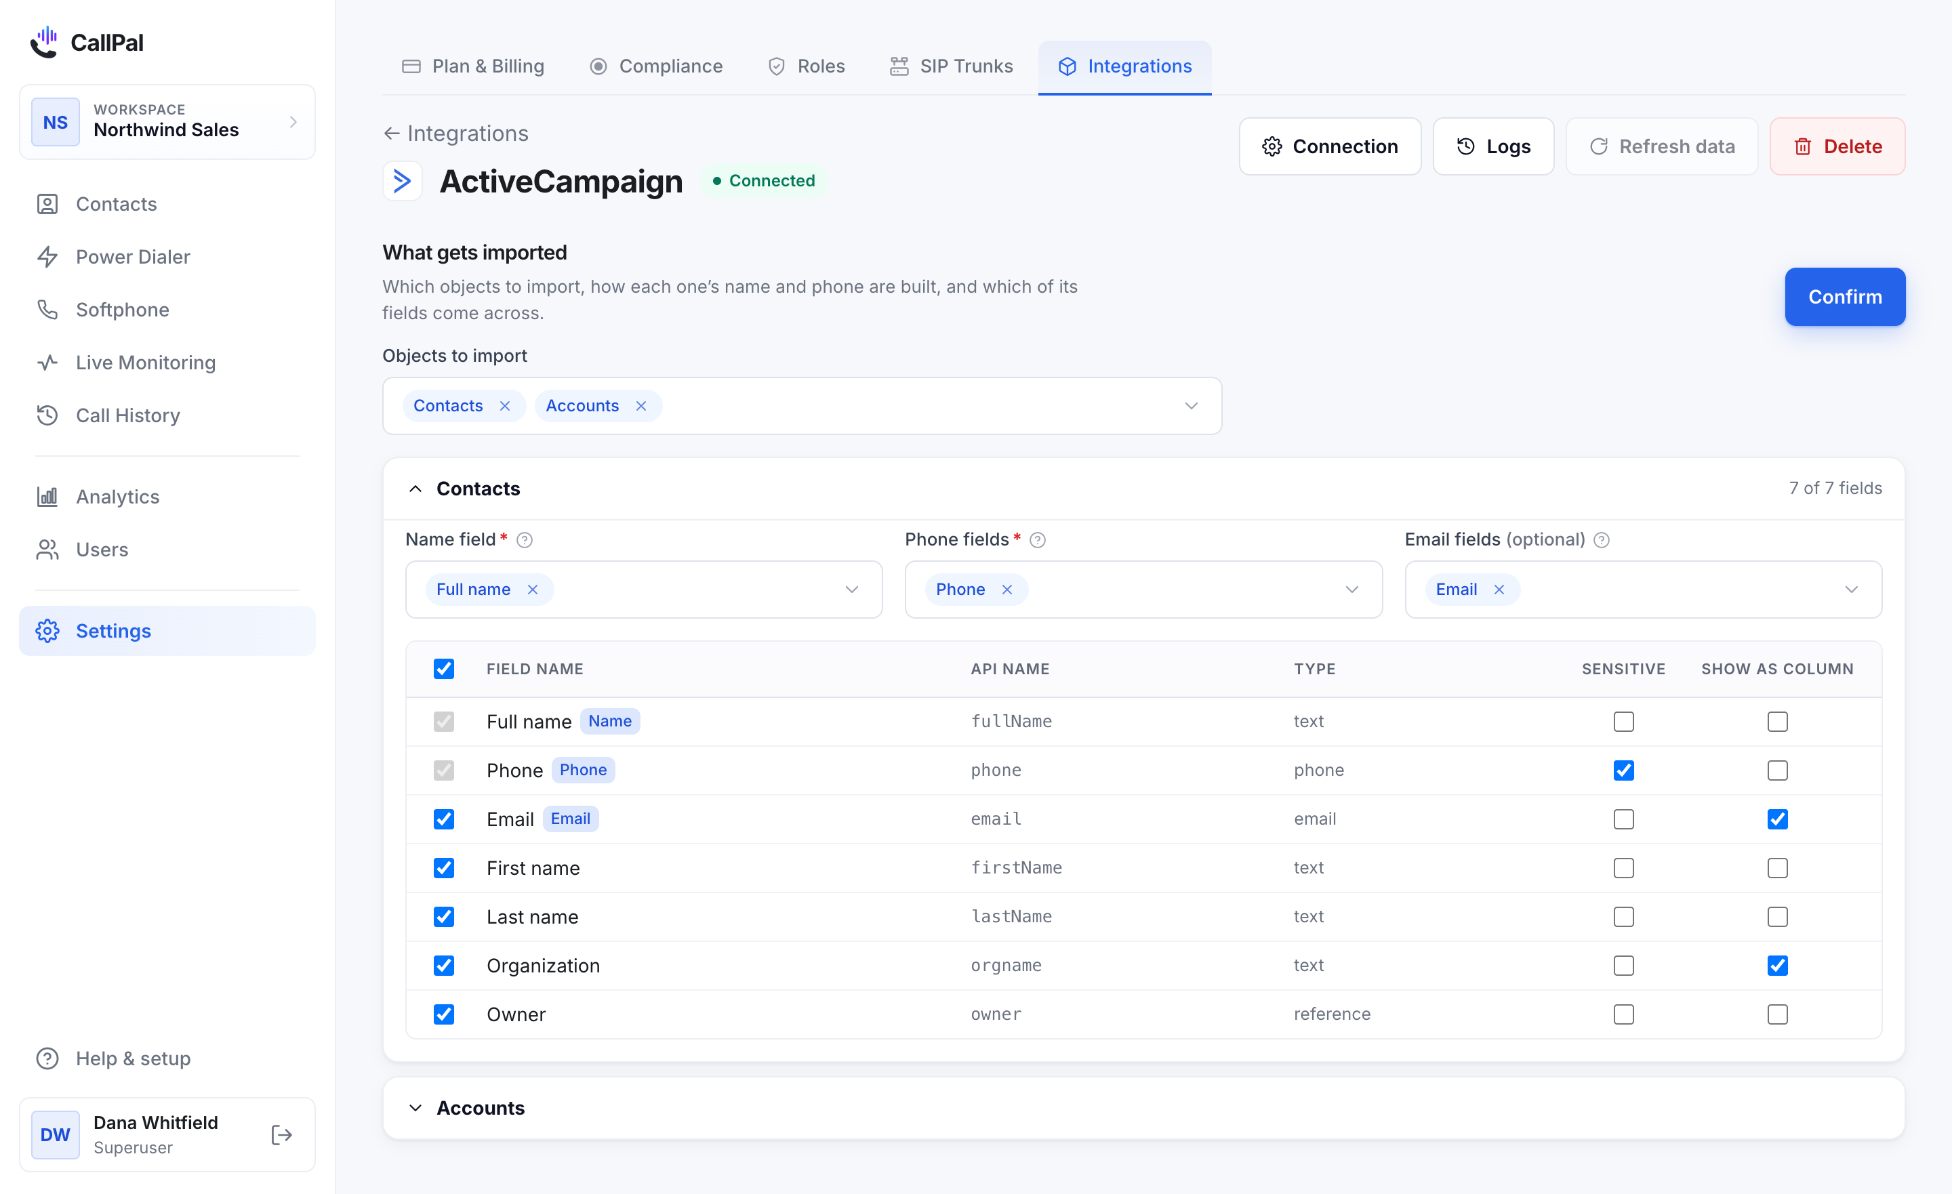Remove the Full name tag from Name field

532,590
